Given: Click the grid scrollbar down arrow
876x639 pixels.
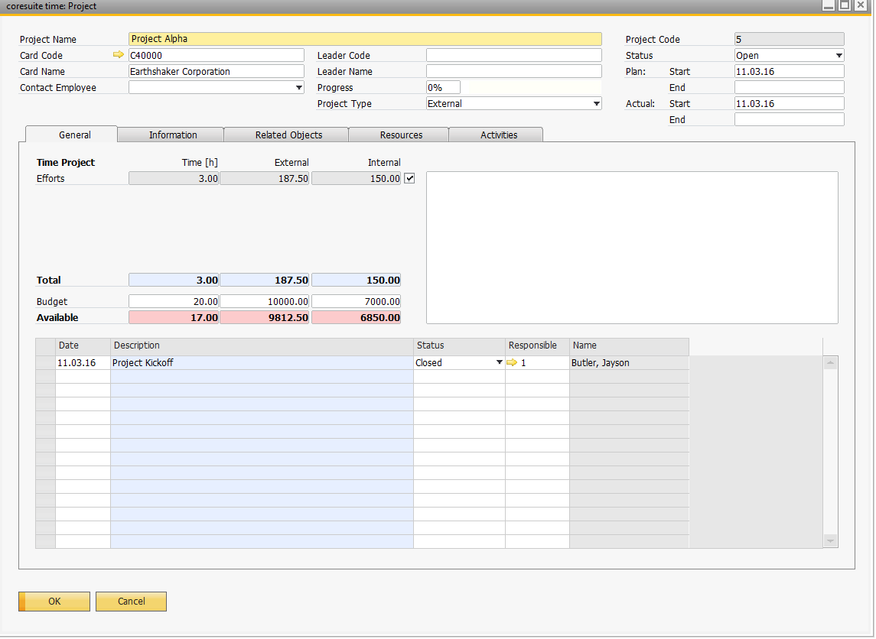Looking at the screenshot, I should [x=830, y=540].
